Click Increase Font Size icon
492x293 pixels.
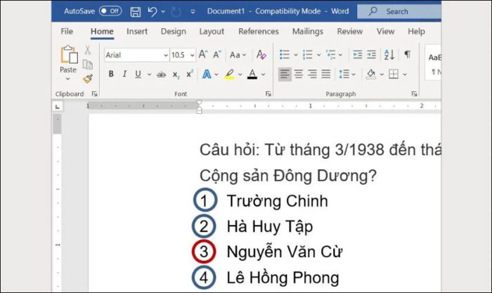(x=203, y=55)
